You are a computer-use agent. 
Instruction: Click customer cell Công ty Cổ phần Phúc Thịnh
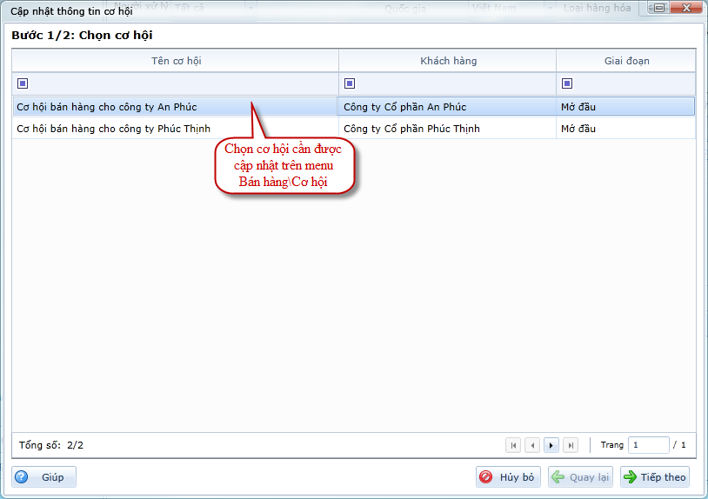[x=411, y=129]
